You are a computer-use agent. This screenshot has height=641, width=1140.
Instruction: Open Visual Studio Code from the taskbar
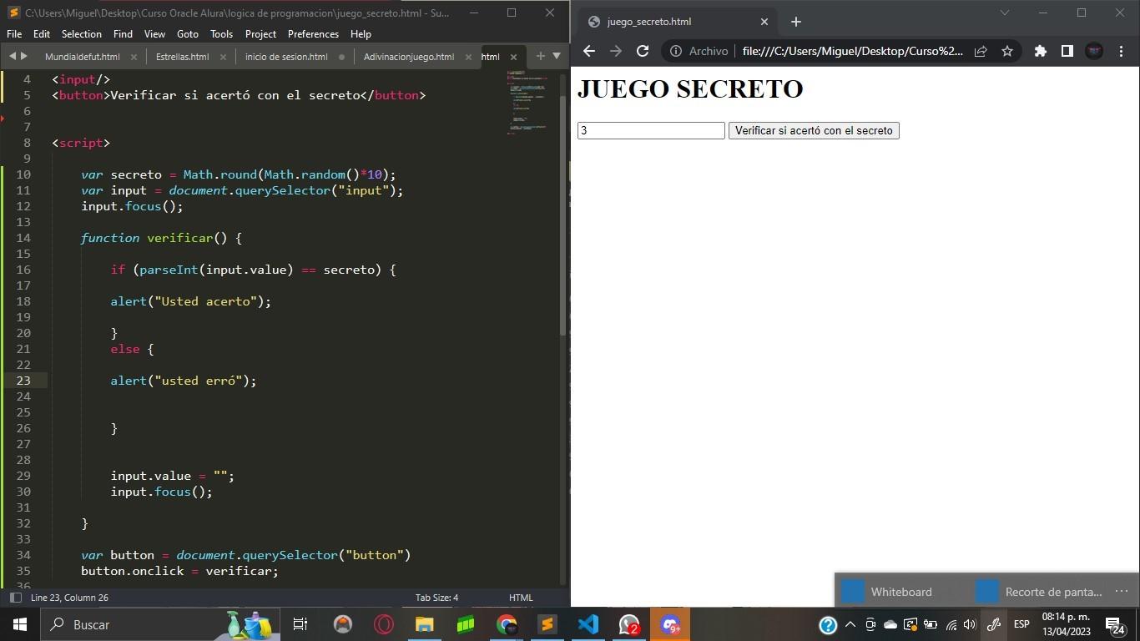[588, 624]
